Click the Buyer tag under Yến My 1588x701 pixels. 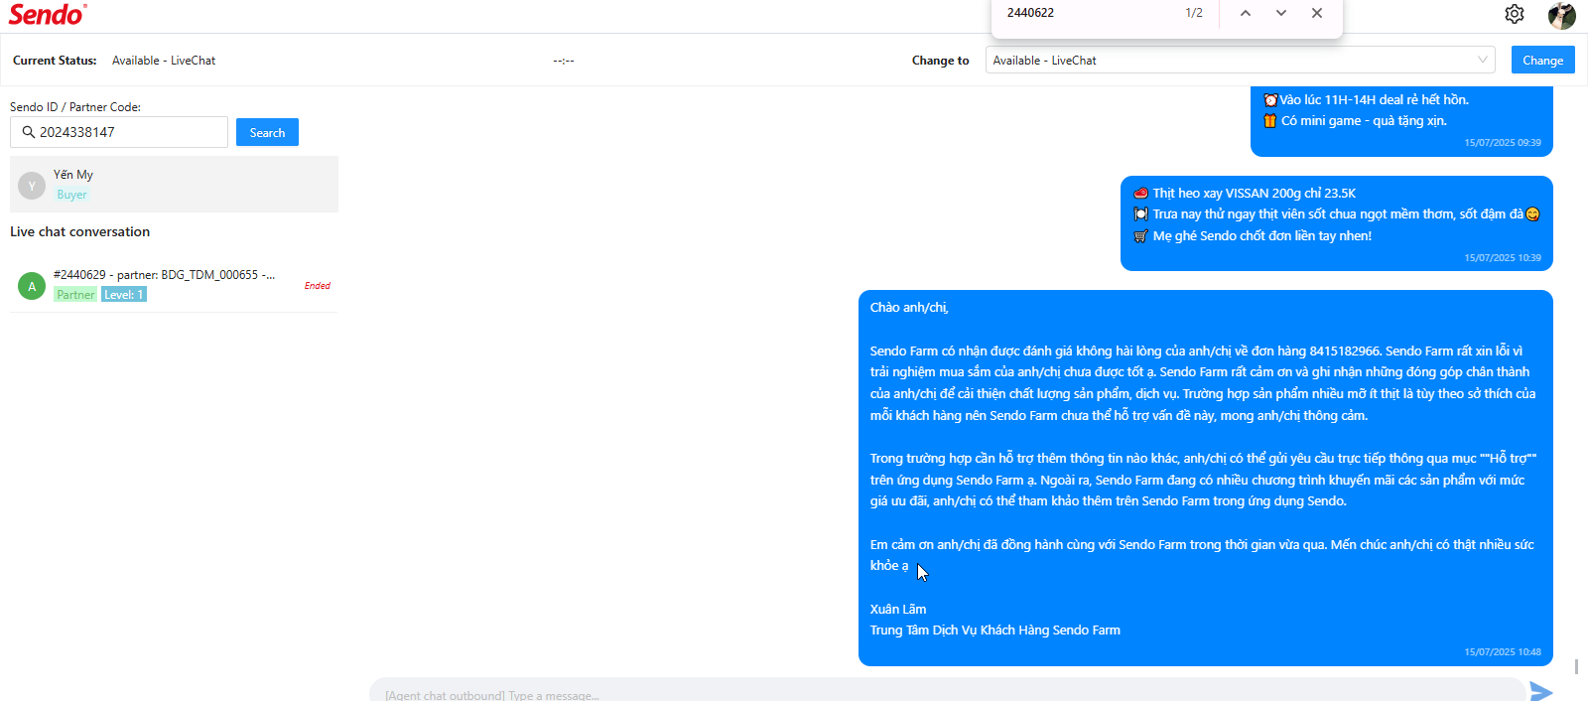coord(71,195)
